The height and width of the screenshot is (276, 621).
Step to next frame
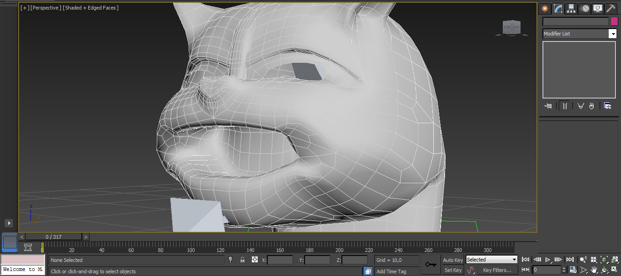[559, 260]
